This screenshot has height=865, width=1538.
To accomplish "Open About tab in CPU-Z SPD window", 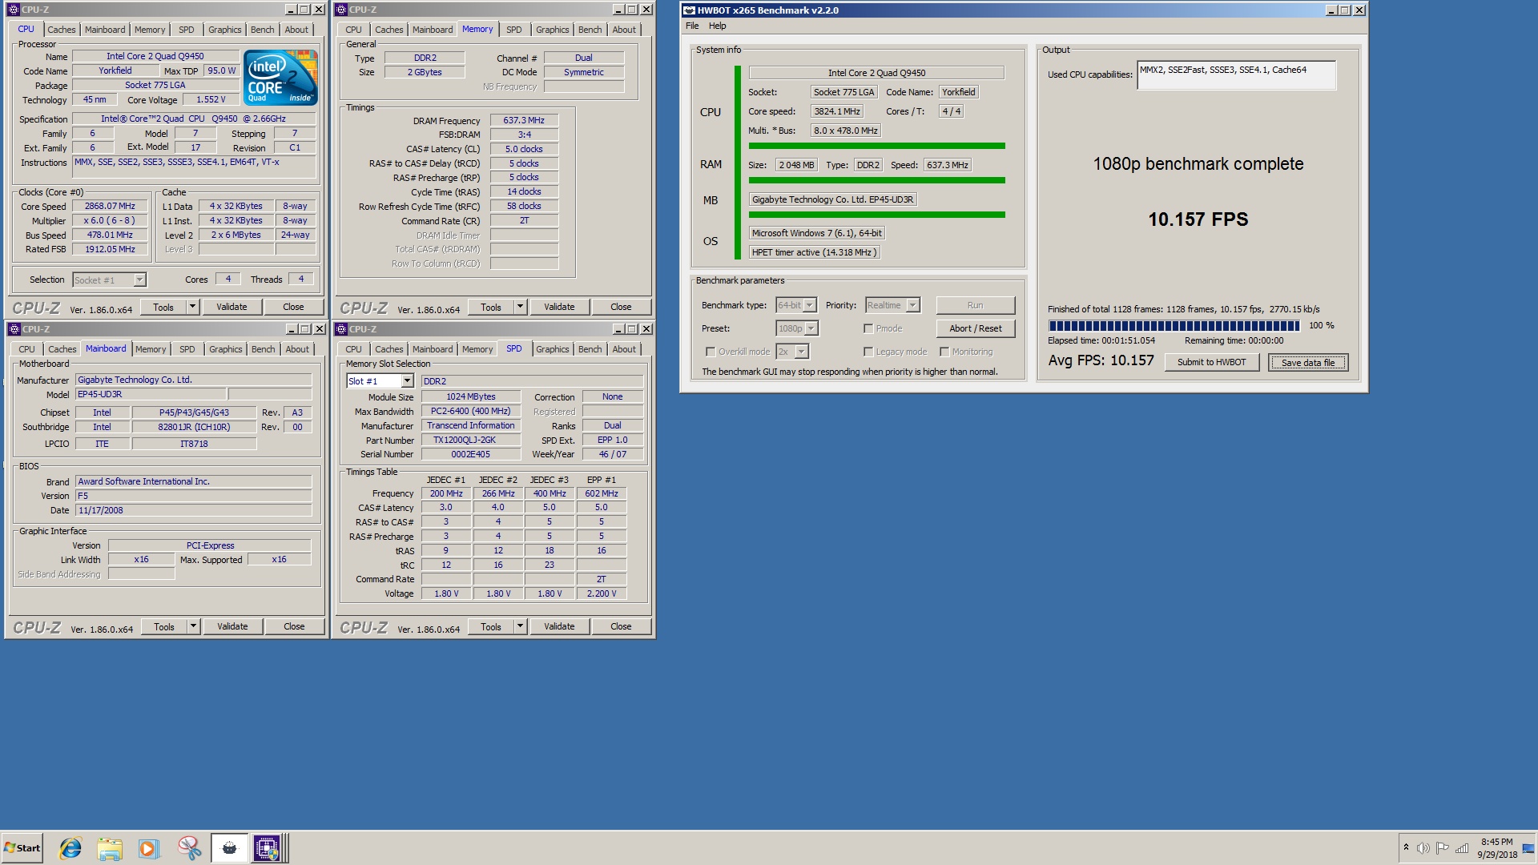I will (624, 349).
